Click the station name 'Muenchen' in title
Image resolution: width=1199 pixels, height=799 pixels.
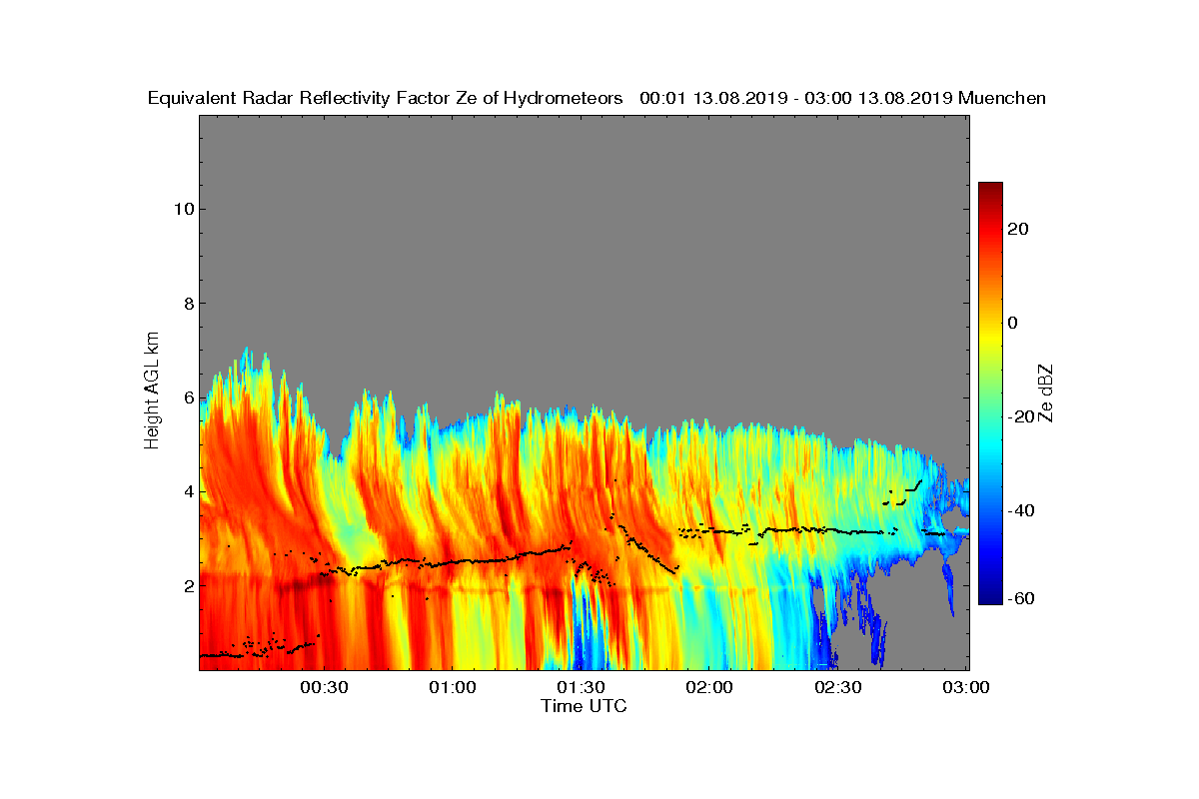[1002, 99]
